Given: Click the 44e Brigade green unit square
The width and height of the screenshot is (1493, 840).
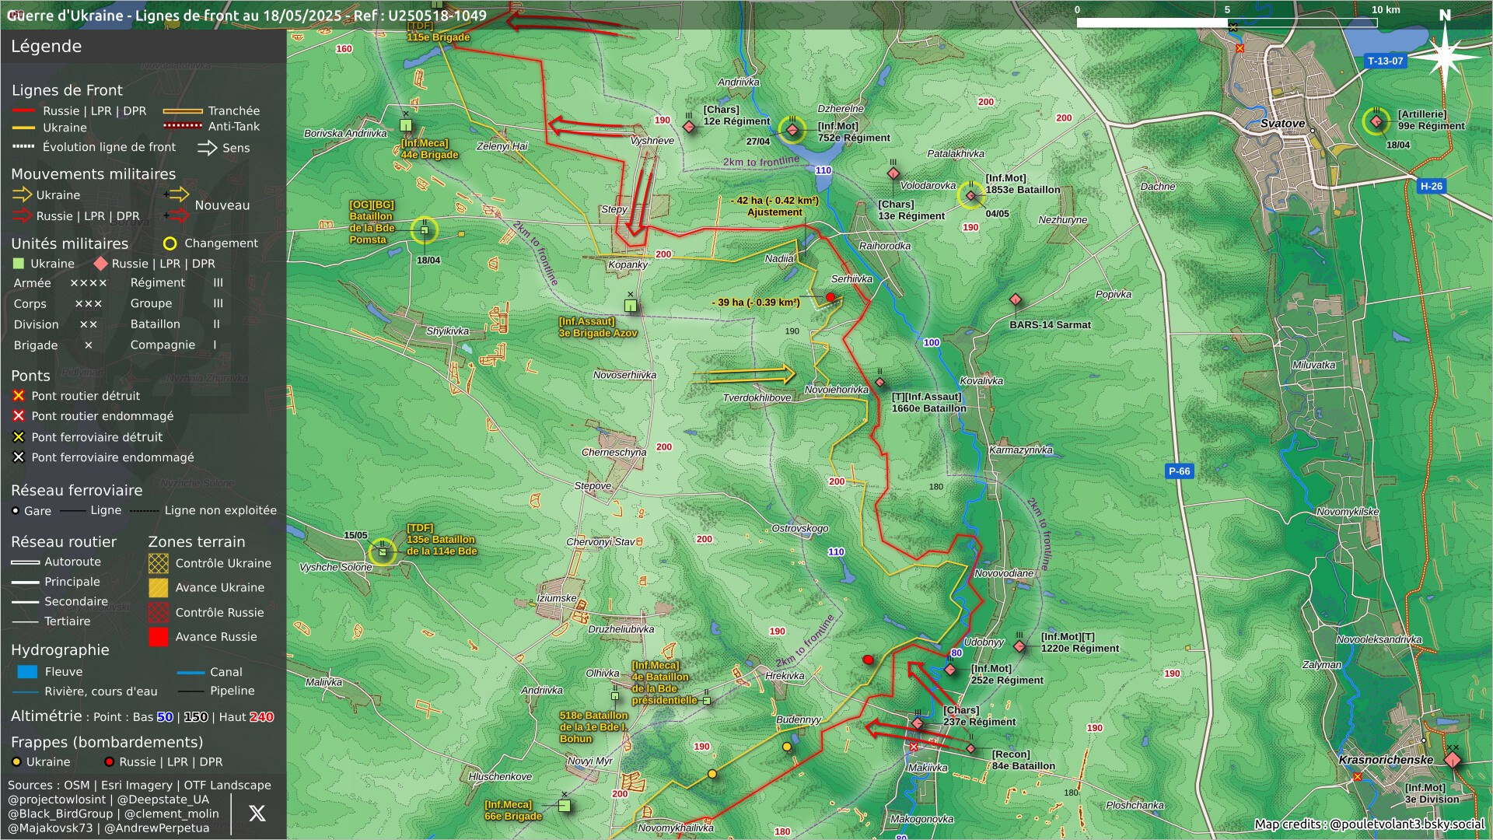Looking at the screenshot, I should pyautogui.click(x=406, y=125).
